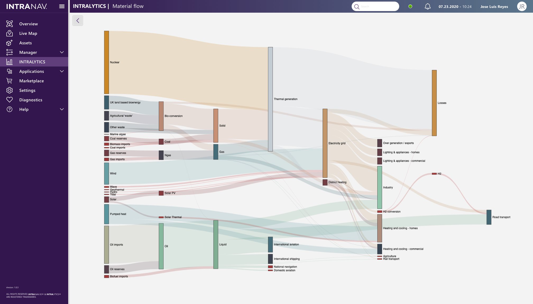
Task: Click the Assets box icon
Action: (10, 43)
